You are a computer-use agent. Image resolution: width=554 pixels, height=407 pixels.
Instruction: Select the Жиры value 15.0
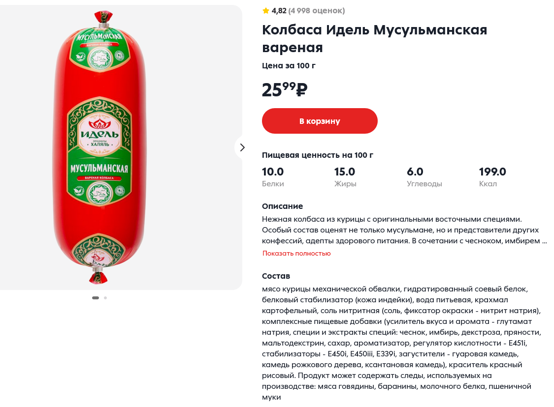coord(345,172)
